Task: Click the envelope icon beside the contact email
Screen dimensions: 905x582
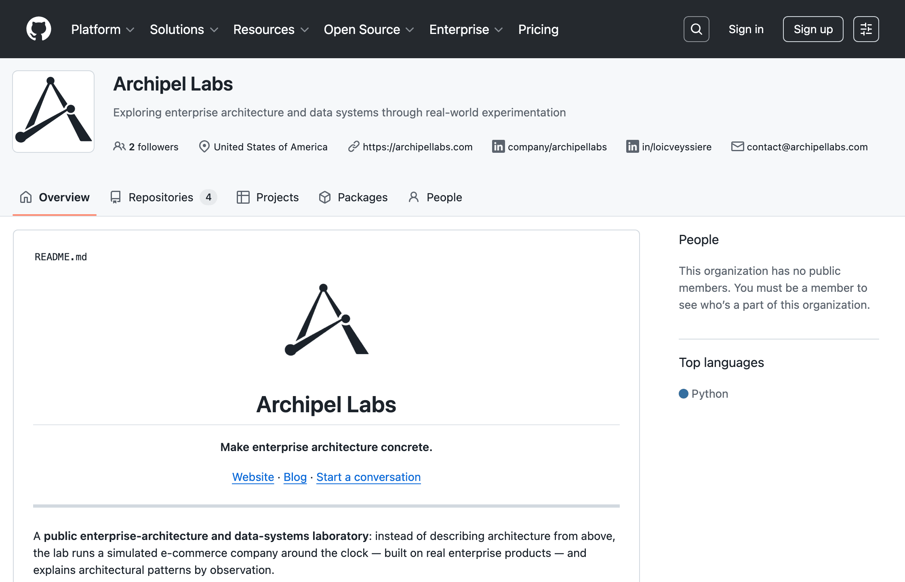Action: pyautogui.click(x=737, y=146)
